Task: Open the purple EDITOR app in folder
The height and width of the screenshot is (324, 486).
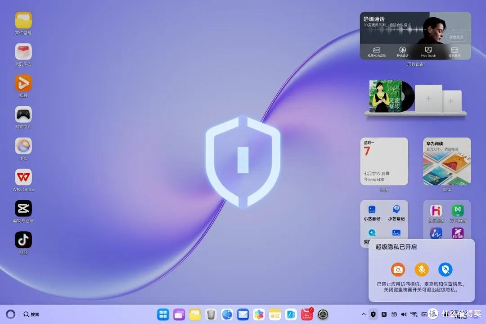Action: [458, 233]
